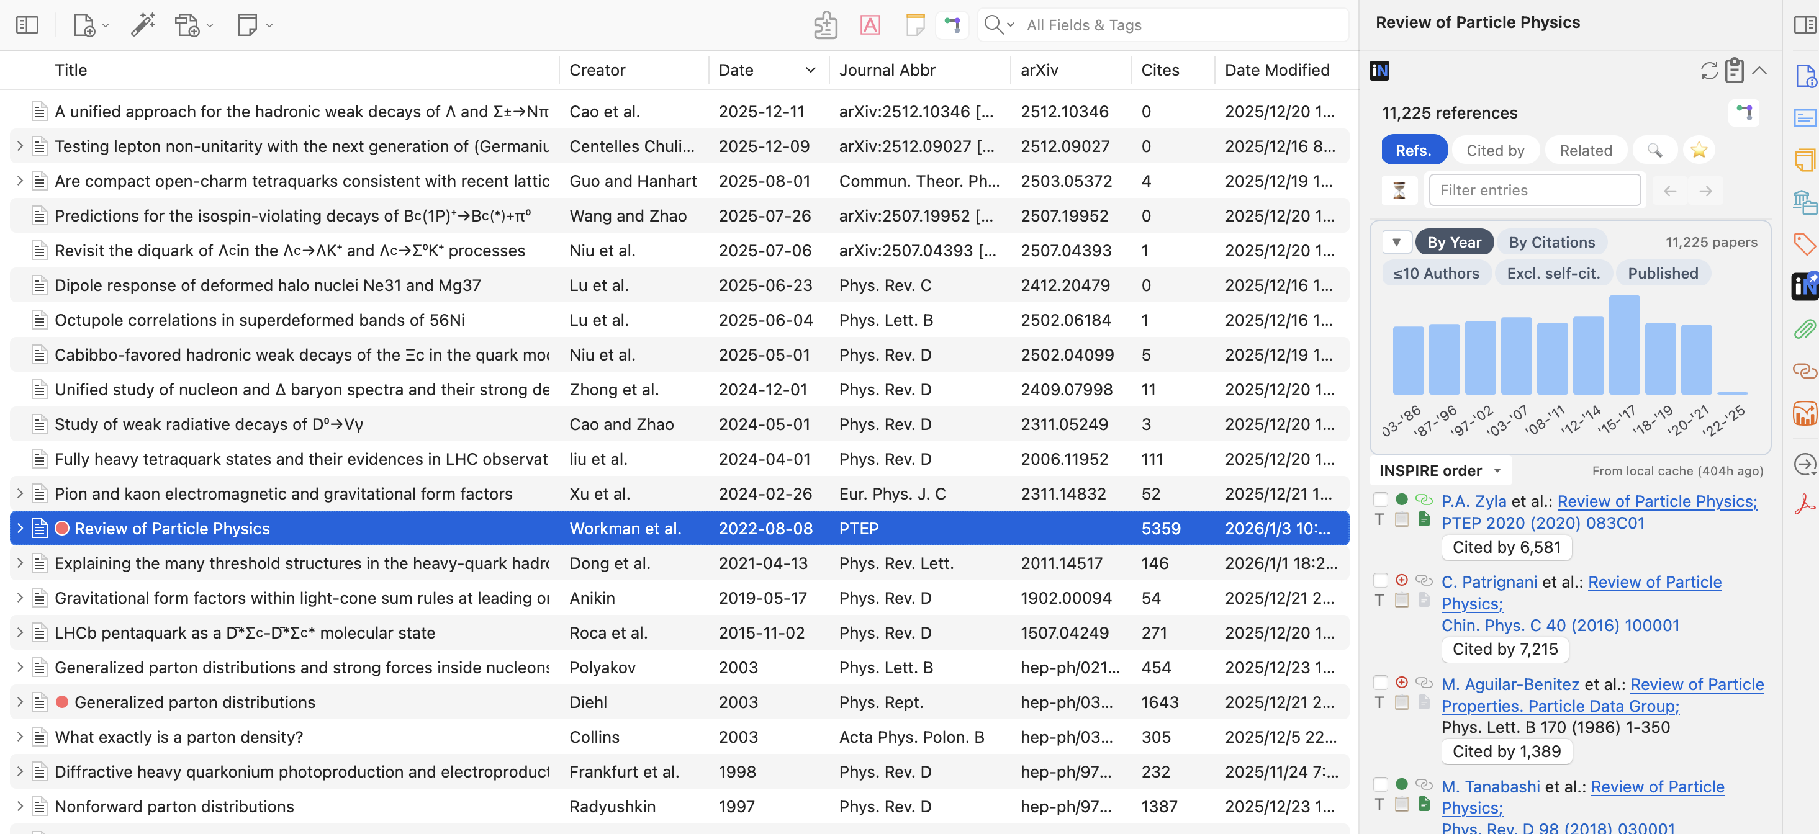Expand the Review of Particle Physics row
This screenshot has height=834, width=1819.
(20, 529)
